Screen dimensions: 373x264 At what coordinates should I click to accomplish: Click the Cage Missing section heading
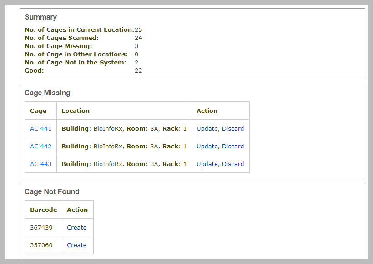pos(47,93)
